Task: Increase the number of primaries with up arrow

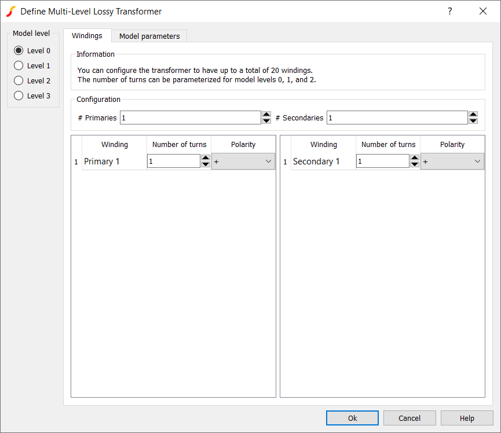Action: click(266, 115)
